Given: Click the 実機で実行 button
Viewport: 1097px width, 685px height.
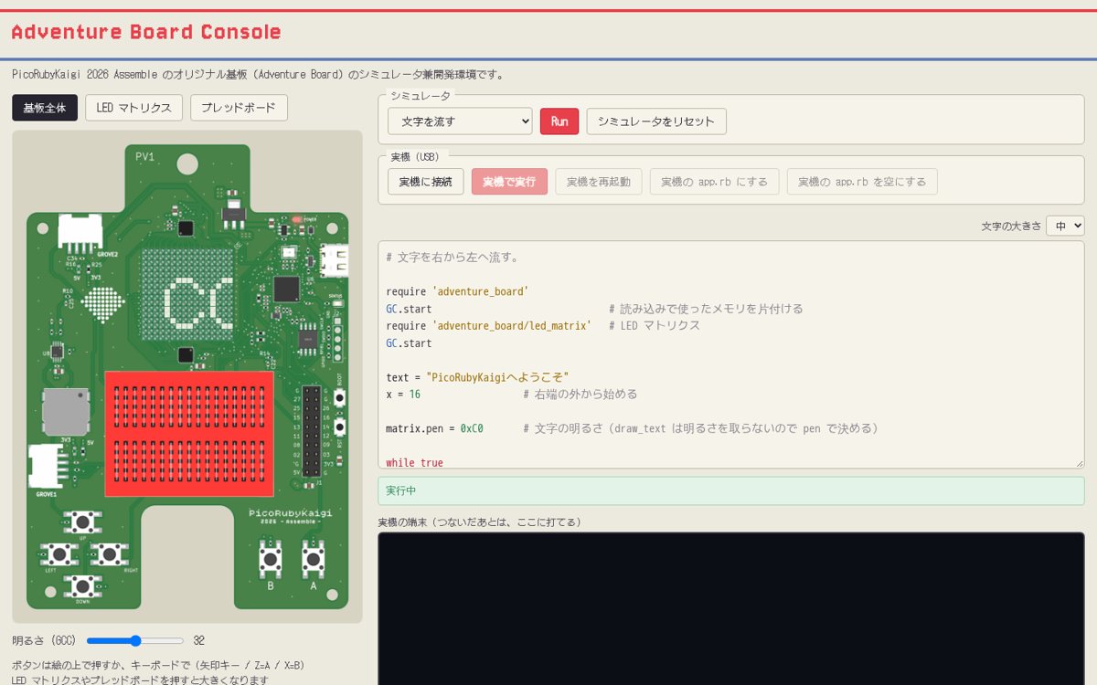Looking at the screenshot, I should 510,182.
